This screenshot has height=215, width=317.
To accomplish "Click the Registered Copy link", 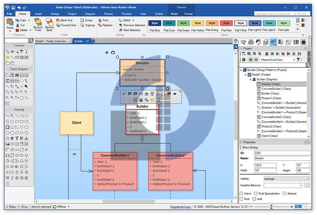I will (x=181, y=207).
